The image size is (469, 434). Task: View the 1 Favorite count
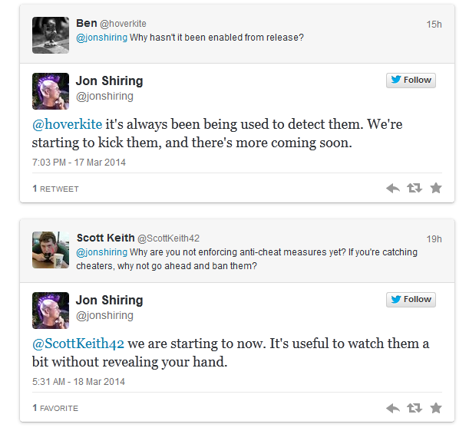(x=55, y=408)
